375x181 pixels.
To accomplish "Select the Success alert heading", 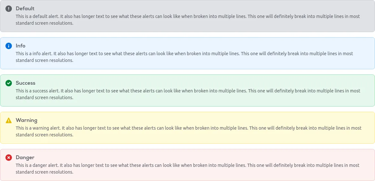I will coord(26,83).
